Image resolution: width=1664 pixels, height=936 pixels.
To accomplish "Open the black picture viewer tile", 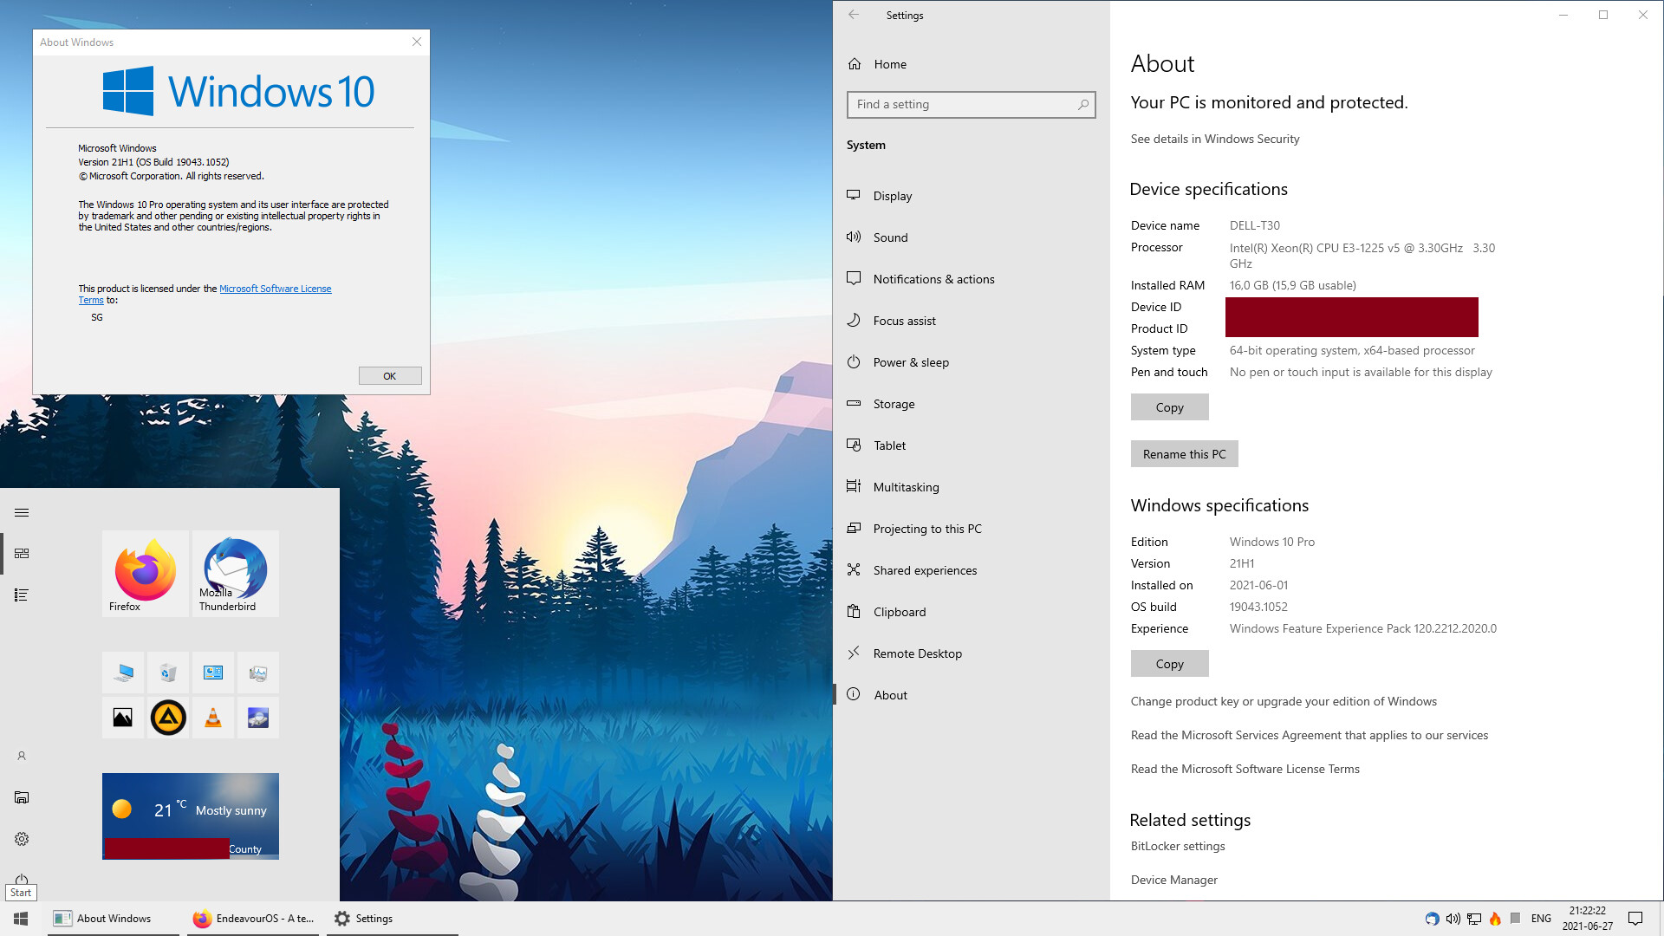I will (123, 718).
